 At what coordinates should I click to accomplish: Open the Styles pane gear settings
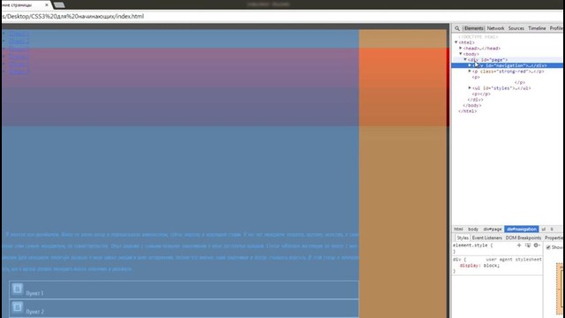tap(536, 246)
